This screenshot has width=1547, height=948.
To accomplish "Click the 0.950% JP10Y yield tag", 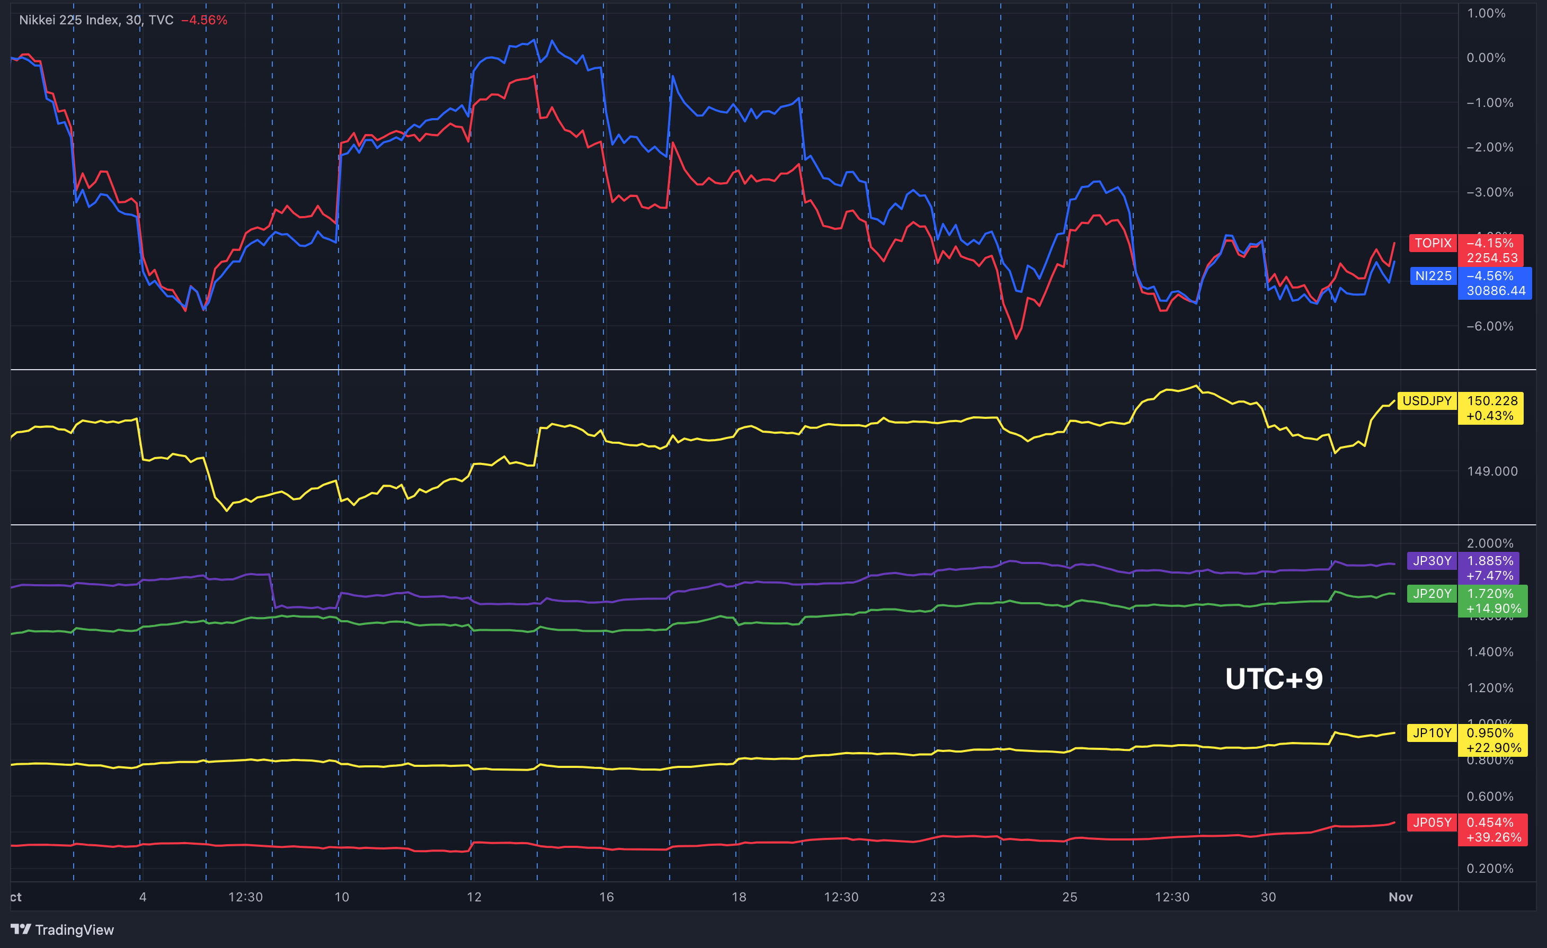I will (1490, 732).
